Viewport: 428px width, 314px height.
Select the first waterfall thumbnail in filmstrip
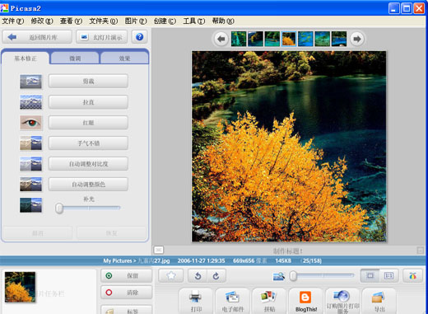click(x=239, y=39)
